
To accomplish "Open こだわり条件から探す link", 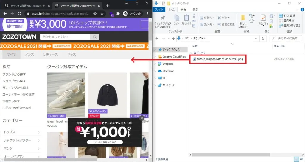I will pos(17,108).
